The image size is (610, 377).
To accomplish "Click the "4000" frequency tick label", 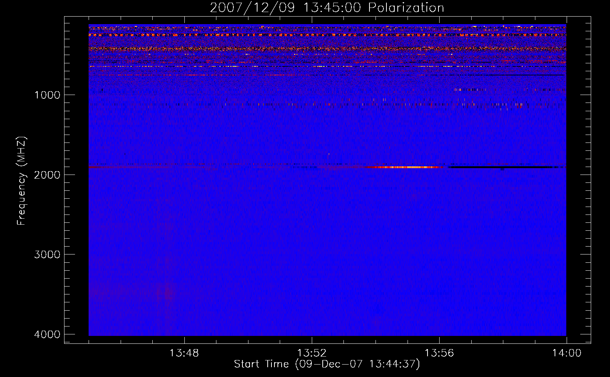I will [x=47, y=334].
